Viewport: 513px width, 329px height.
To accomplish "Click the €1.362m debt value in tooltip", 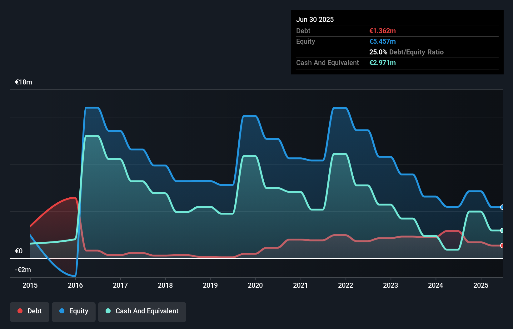I will 382,31.
